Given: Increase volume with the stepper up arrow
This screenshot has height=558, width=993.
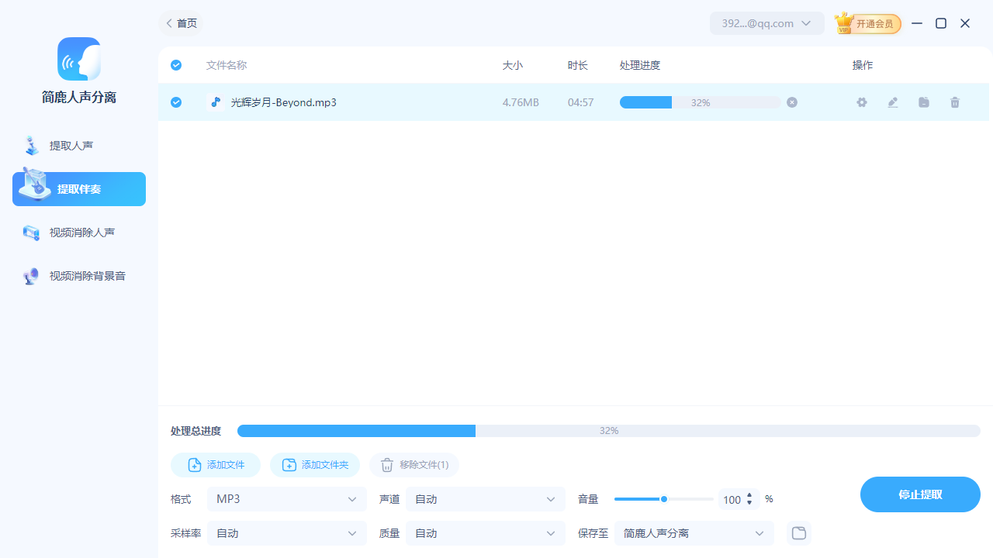Looking at the screenshot, I should (x=749, y=495).
